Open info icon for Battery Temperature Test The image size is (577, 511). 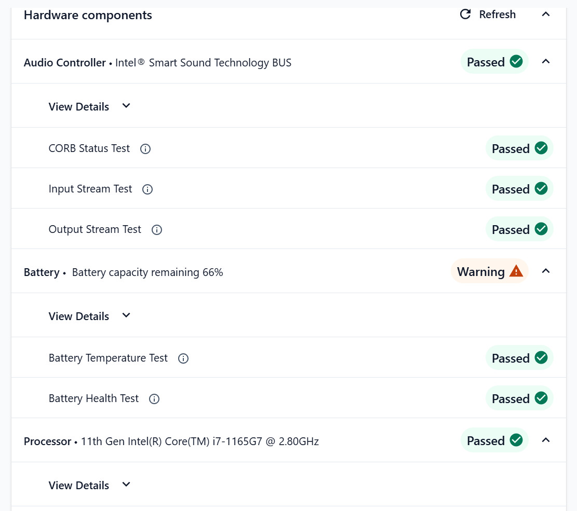coord(183,358)
